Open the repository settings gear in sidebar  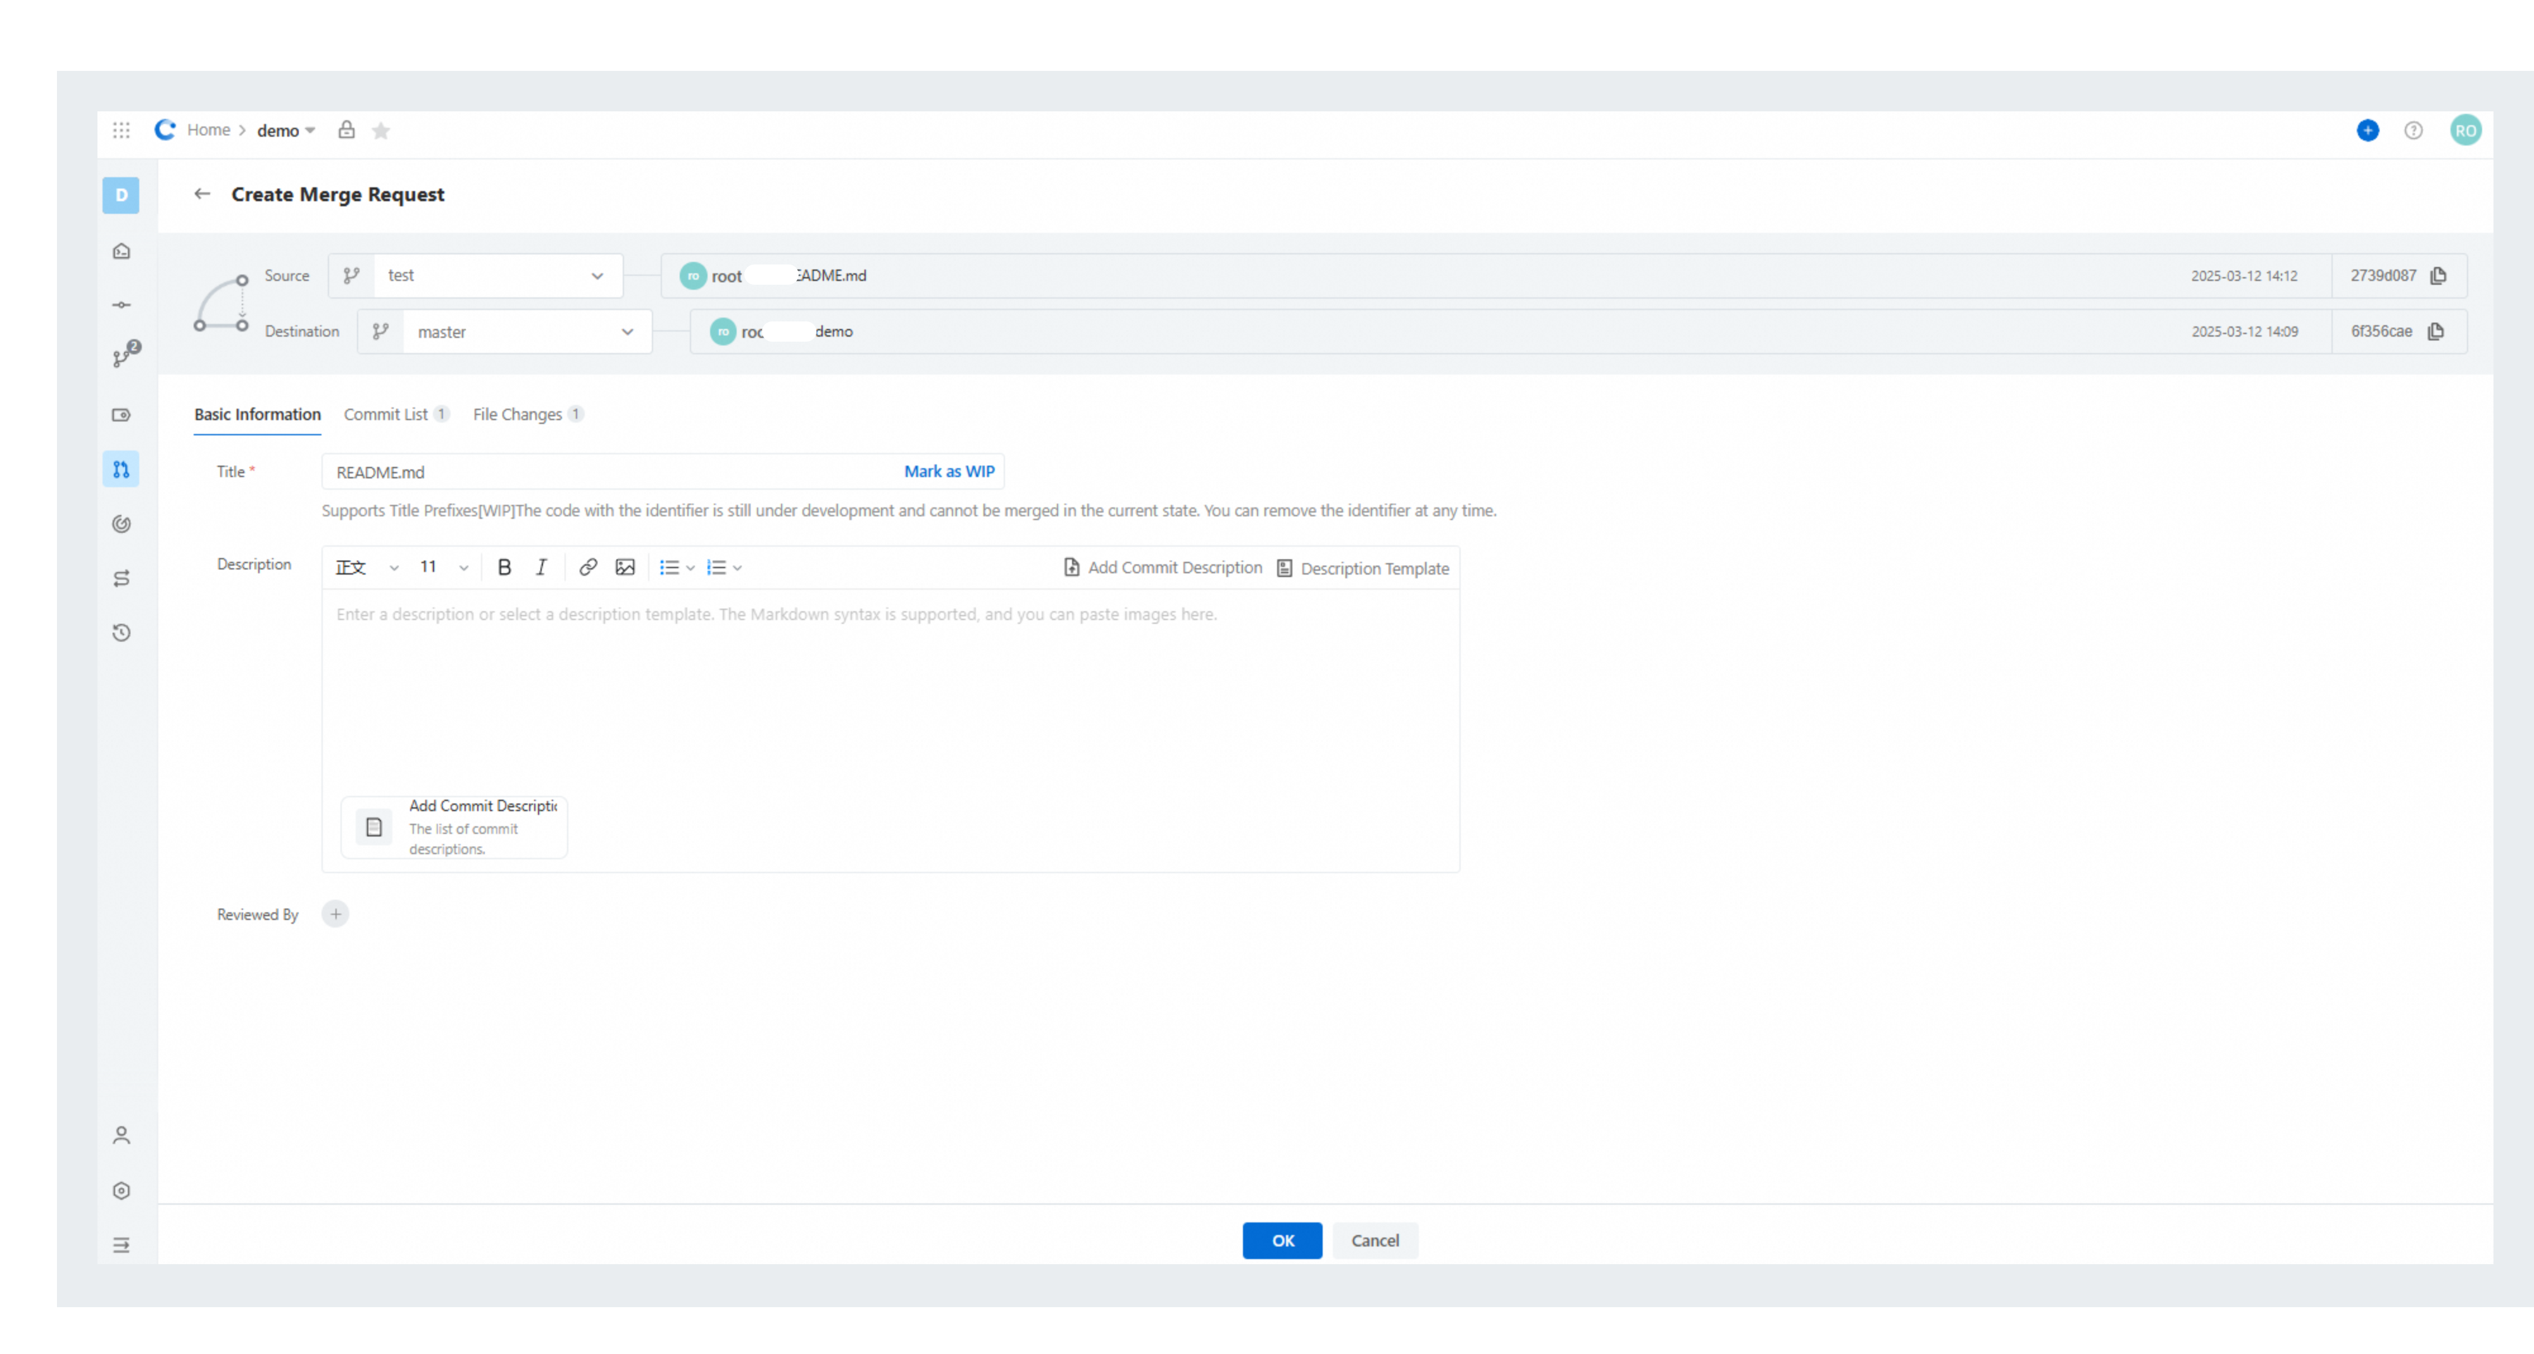tap(121, 1191)
